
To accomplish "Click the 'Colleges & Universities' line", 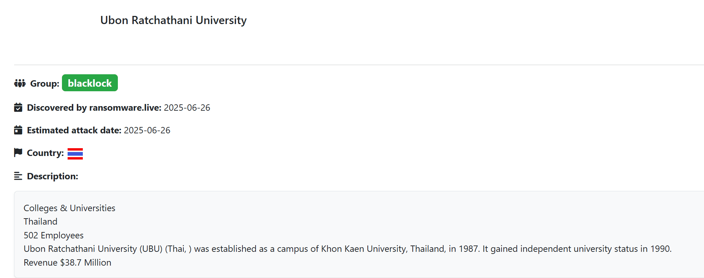I will (x=69, y=208).
